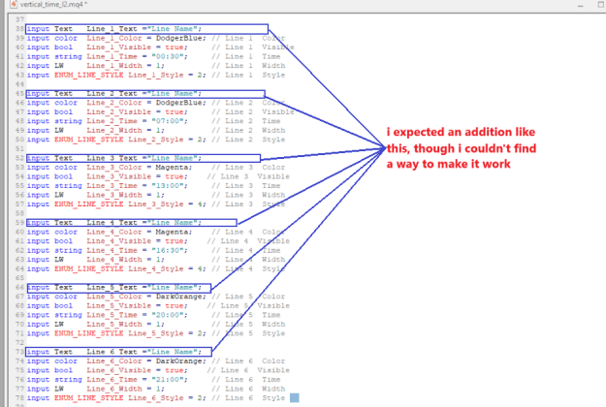Viewport: 606px width, 407px height.
Task: Click Line_4_Width on line 63
Action: click(x=114, y=260)
